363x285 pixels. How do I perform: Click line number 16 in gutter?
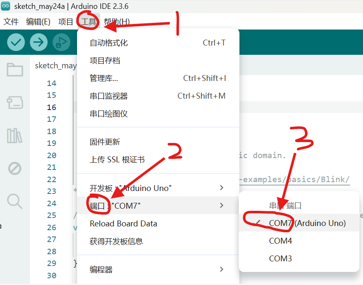[52, 107]
